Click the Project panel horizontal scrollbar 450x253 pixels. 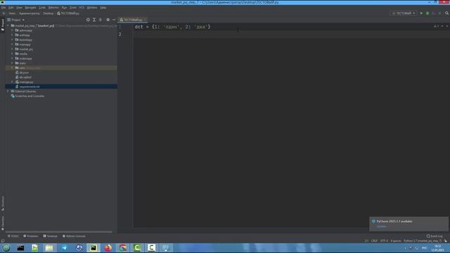click(59, 232)
